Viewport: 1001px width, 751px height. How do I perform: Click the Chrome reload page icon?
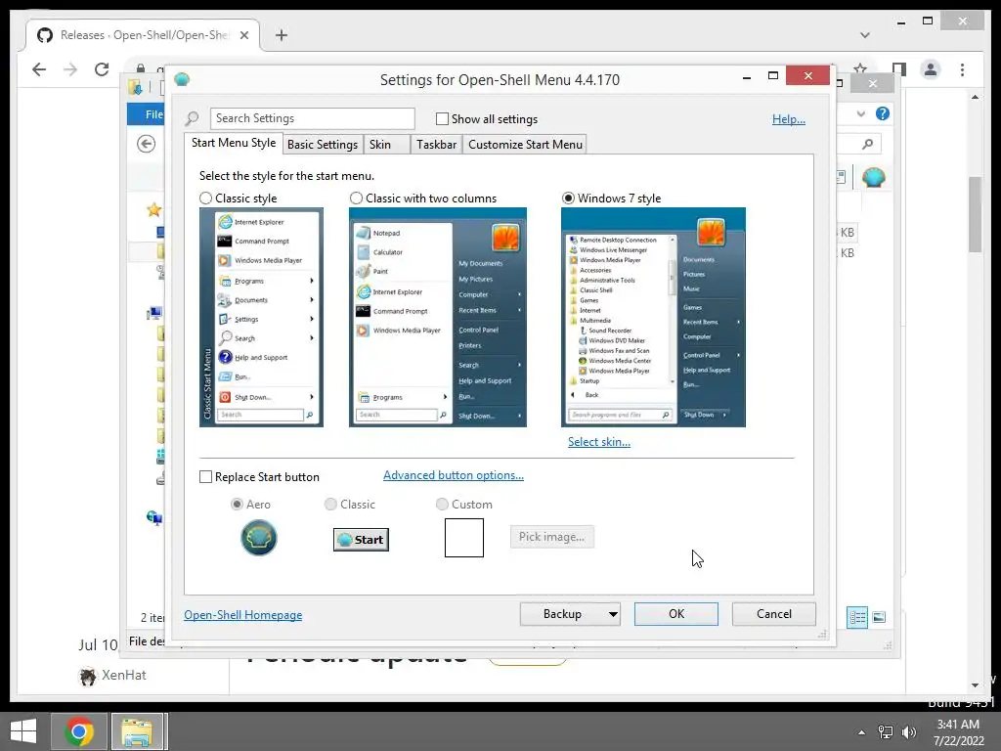click(102, 69)
